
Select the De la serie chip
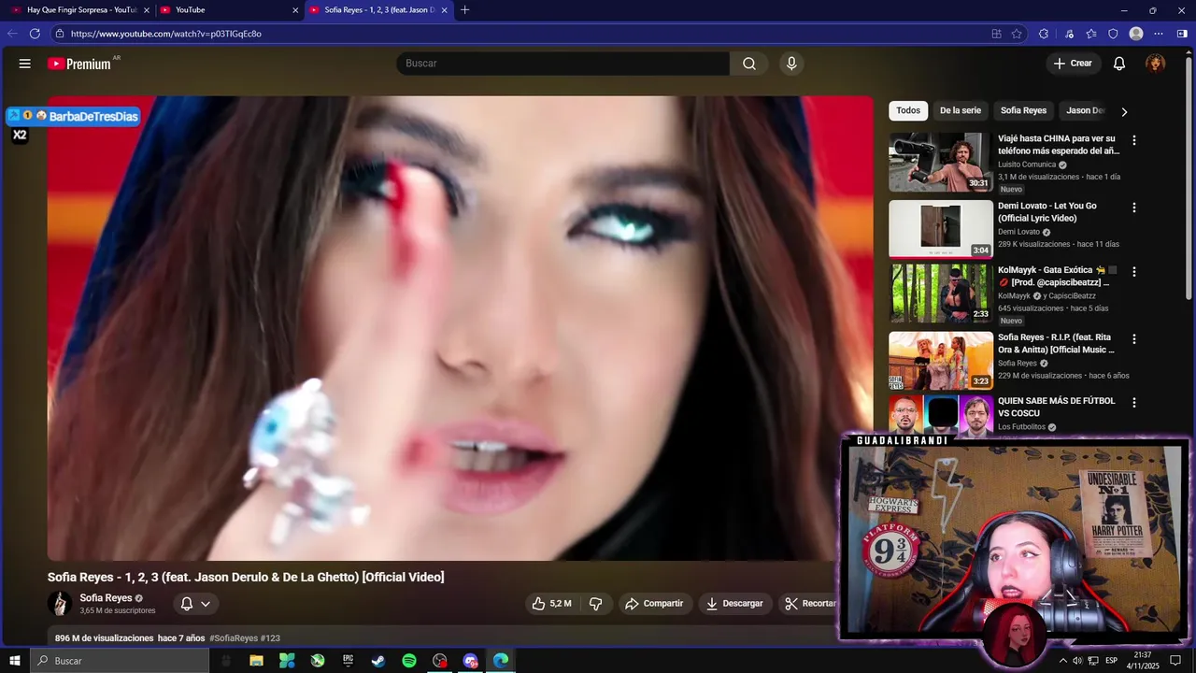tap(961, 110)
